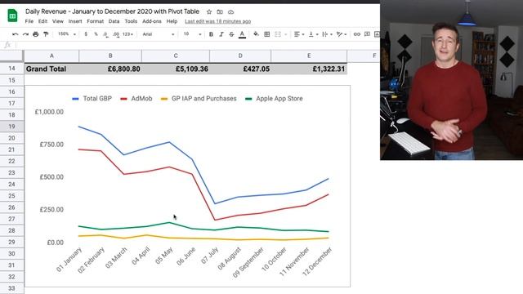Screen dimensions: 523x294
Task: Increase decimal places
Action: (116, 34)
